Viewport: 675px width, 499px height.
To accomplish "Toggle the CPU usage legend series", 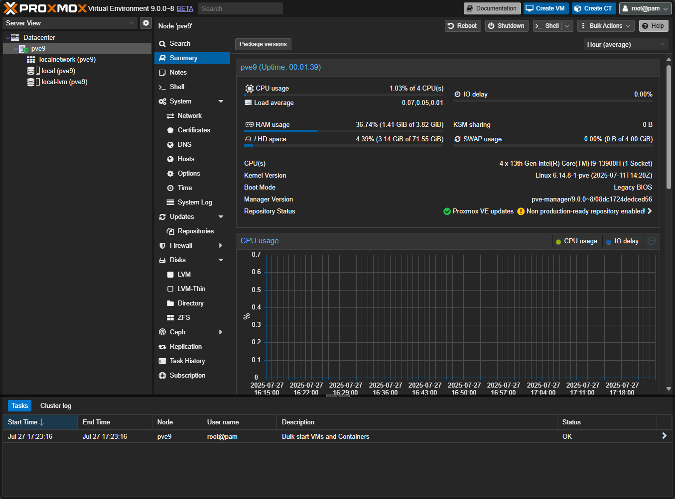I will tap(576, 241).
